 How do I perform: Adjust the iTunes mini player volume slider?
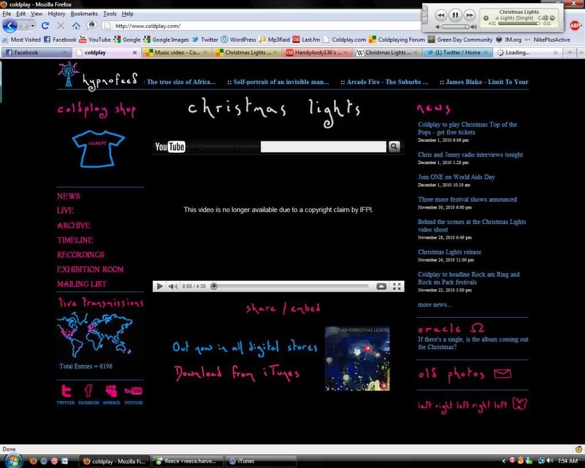pyautogui.click(x=455, y=27)
